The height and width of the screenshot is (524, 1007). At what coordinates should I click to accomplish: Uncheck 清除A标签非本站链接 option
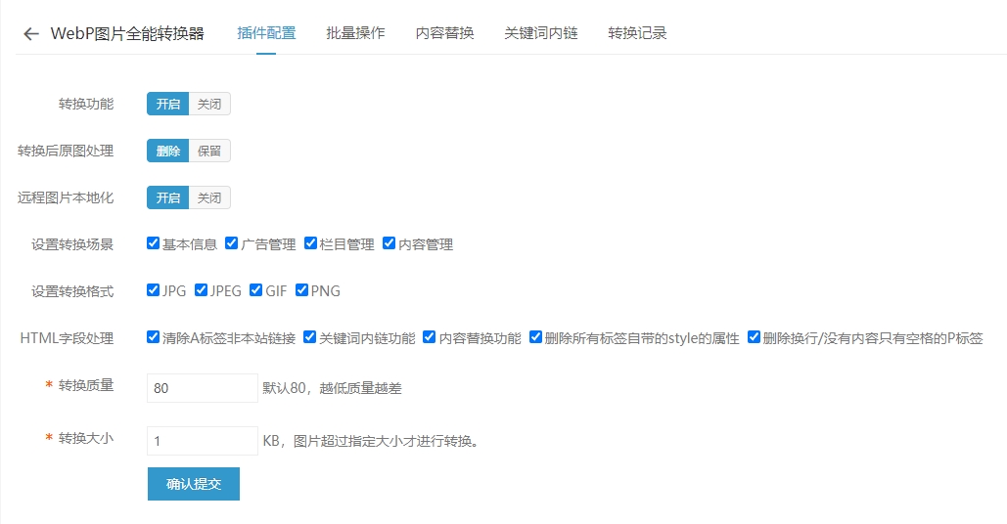point(154,337)
